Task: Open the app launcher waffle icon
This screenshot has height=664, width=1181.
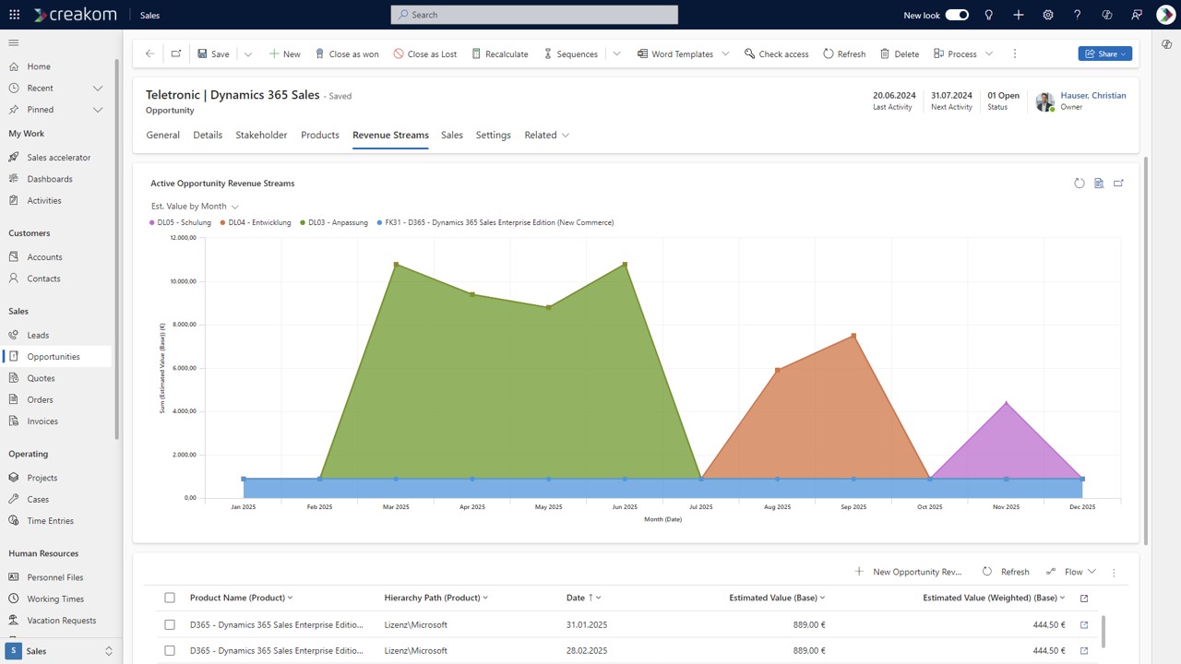Action: (14, 15)
